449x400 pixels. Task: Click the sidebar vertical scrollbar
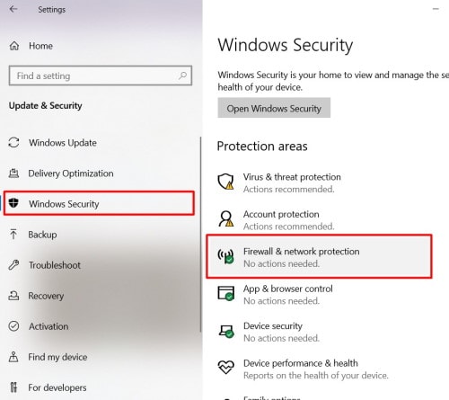200,235
